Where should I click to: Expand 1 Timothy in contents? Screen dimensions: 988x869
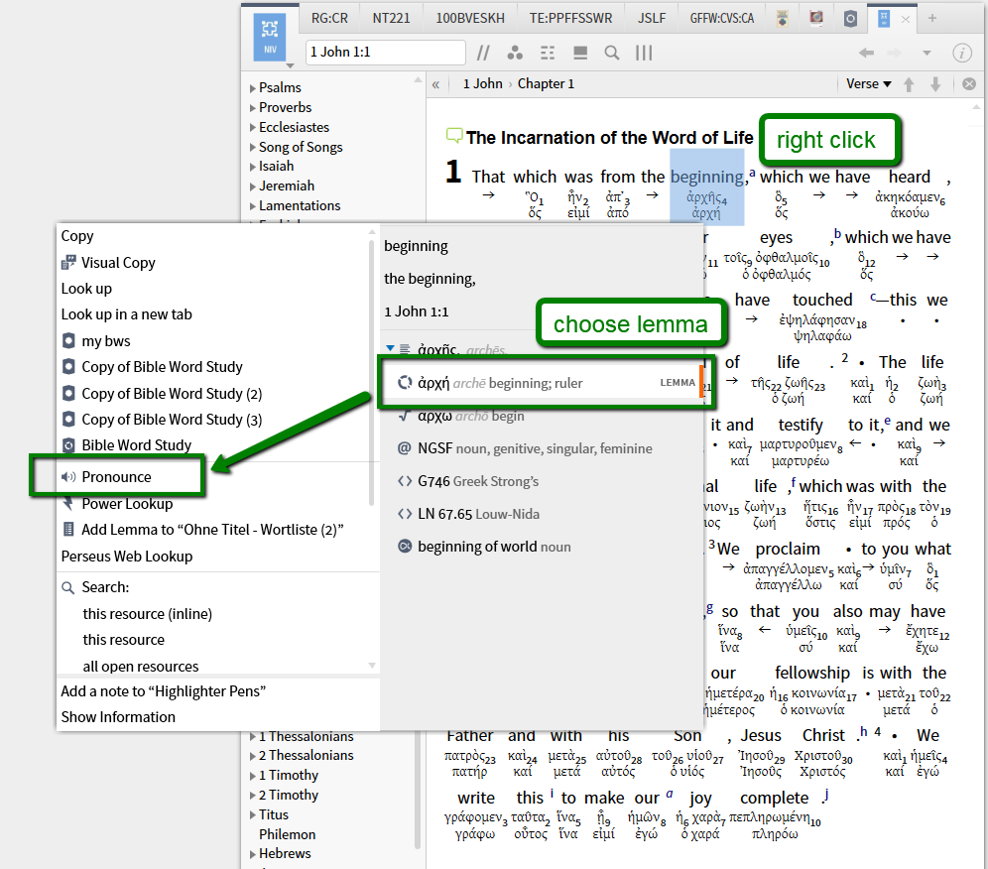point(252,776)
